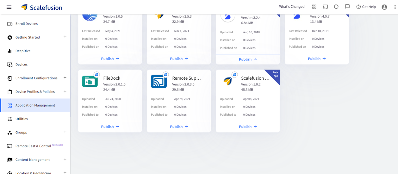398x174 pixels.
Task: Click the apps grid icon in header
Action: 314,7
